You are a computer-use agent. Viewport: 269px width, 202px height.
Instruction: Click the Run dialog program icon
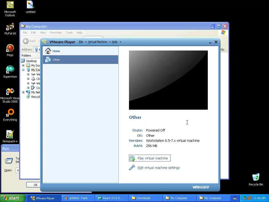point(9,161)
